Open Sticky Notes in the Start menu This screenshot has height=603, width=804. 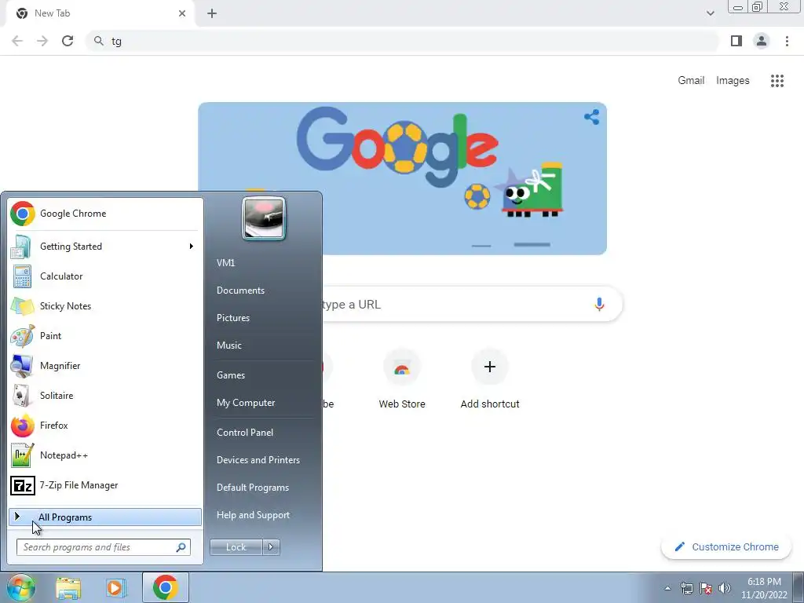tap(105, 306)
